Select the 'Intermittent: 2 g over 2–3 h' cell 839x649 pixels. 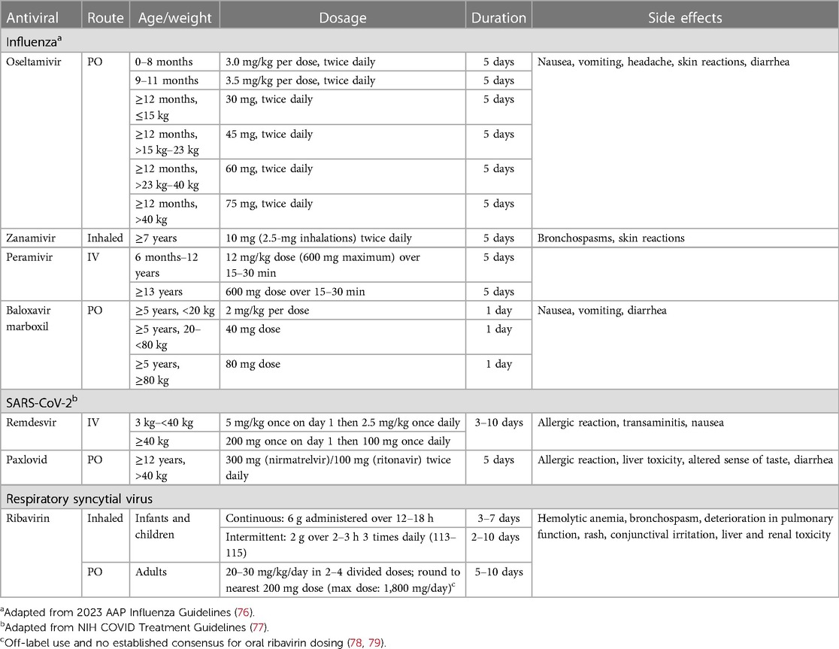click(343, 544)
